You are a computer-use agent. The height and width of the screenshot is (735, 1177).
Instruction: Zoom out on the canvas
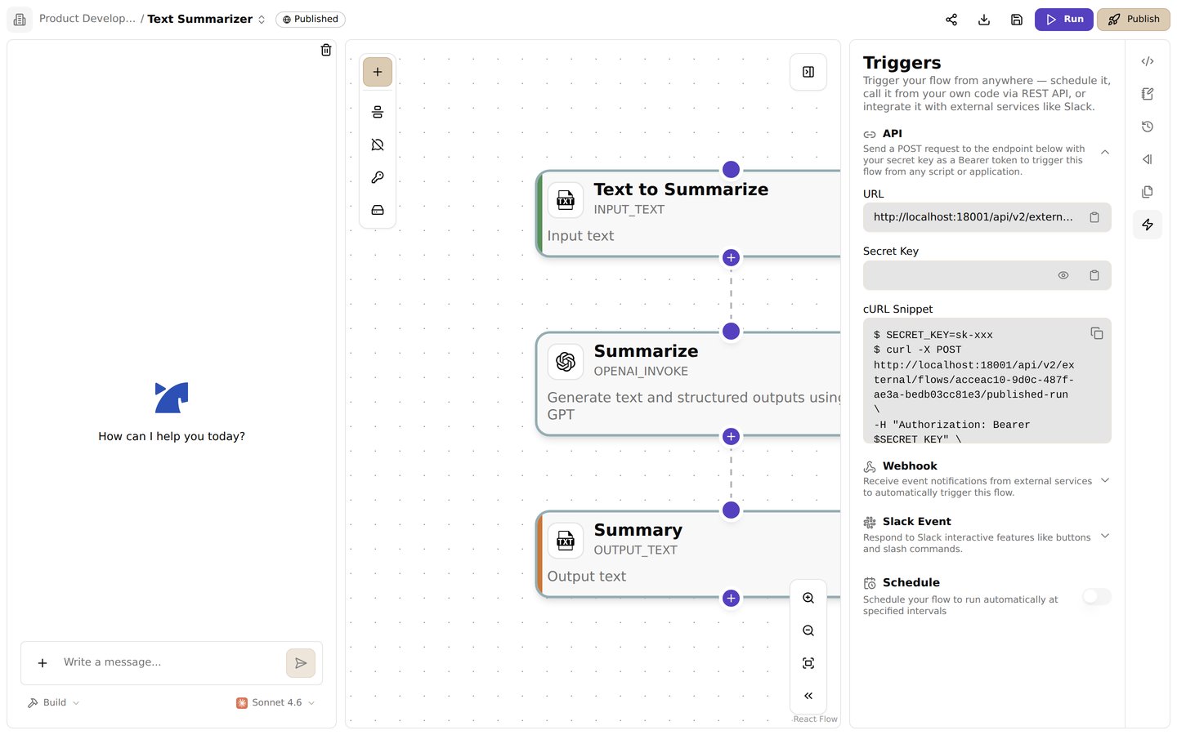point(808,630)
